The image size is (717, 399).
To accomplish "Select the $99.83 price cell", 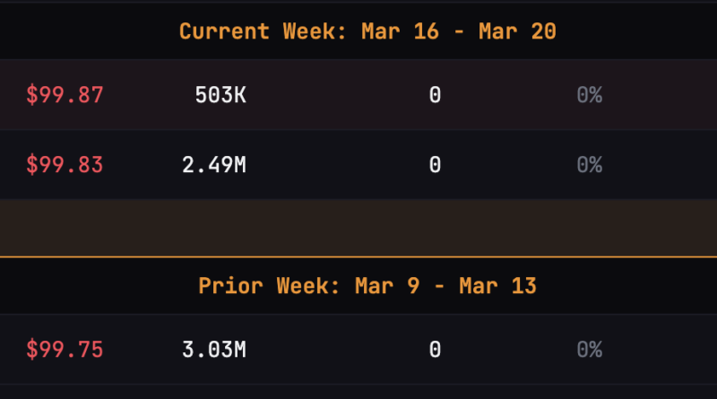I will coord(65,165).
